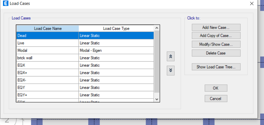The height and width of the screenshot is (125, 264).
Task: Click Linear Static cell in EQY+ row
Action: click(116, 95)
